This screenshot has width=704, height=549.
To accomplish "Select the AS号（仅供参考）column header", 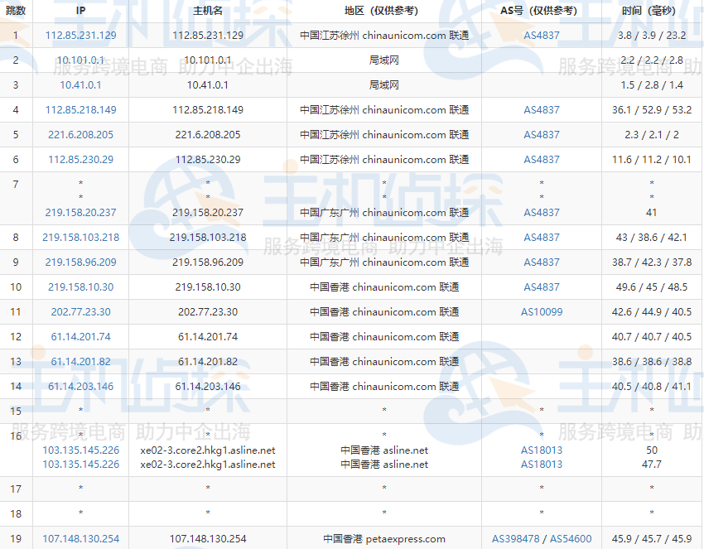I will point(542,11).
